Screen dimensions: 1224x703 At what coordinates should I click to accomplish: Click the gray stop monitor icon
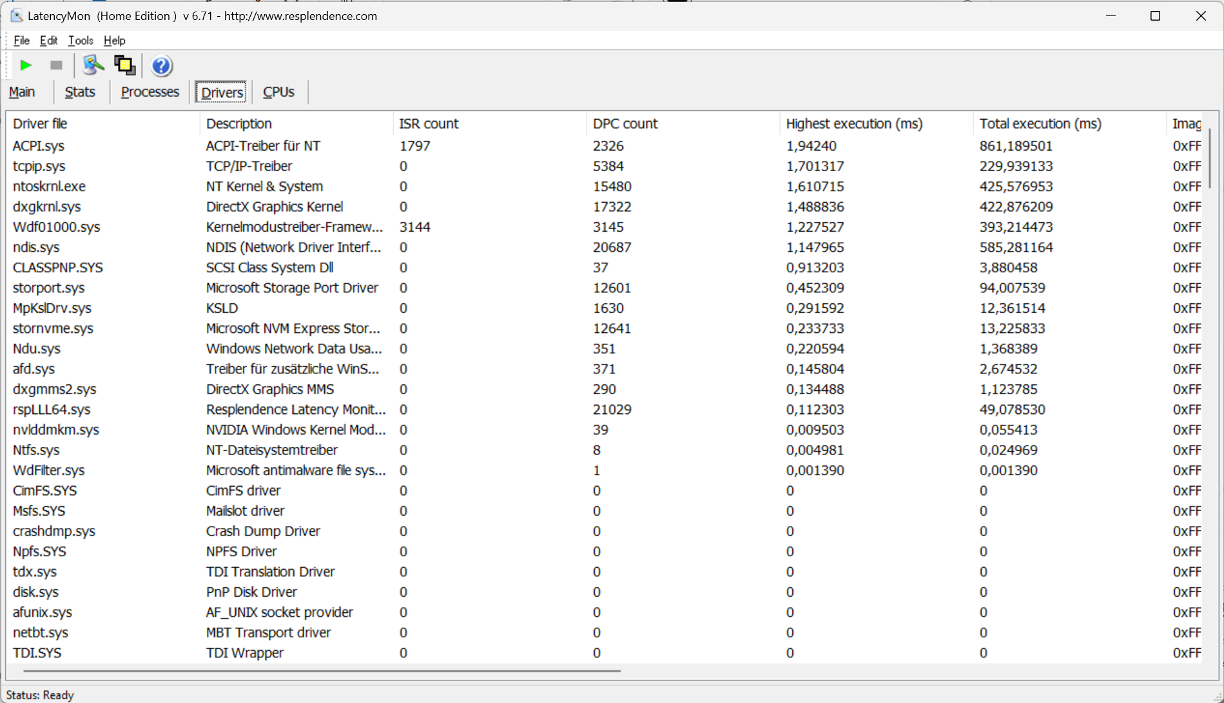[56, 65]
